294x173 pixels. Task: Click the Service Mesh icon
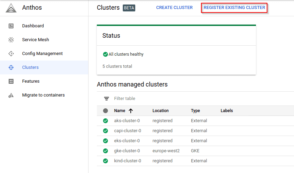coord(11,40)
